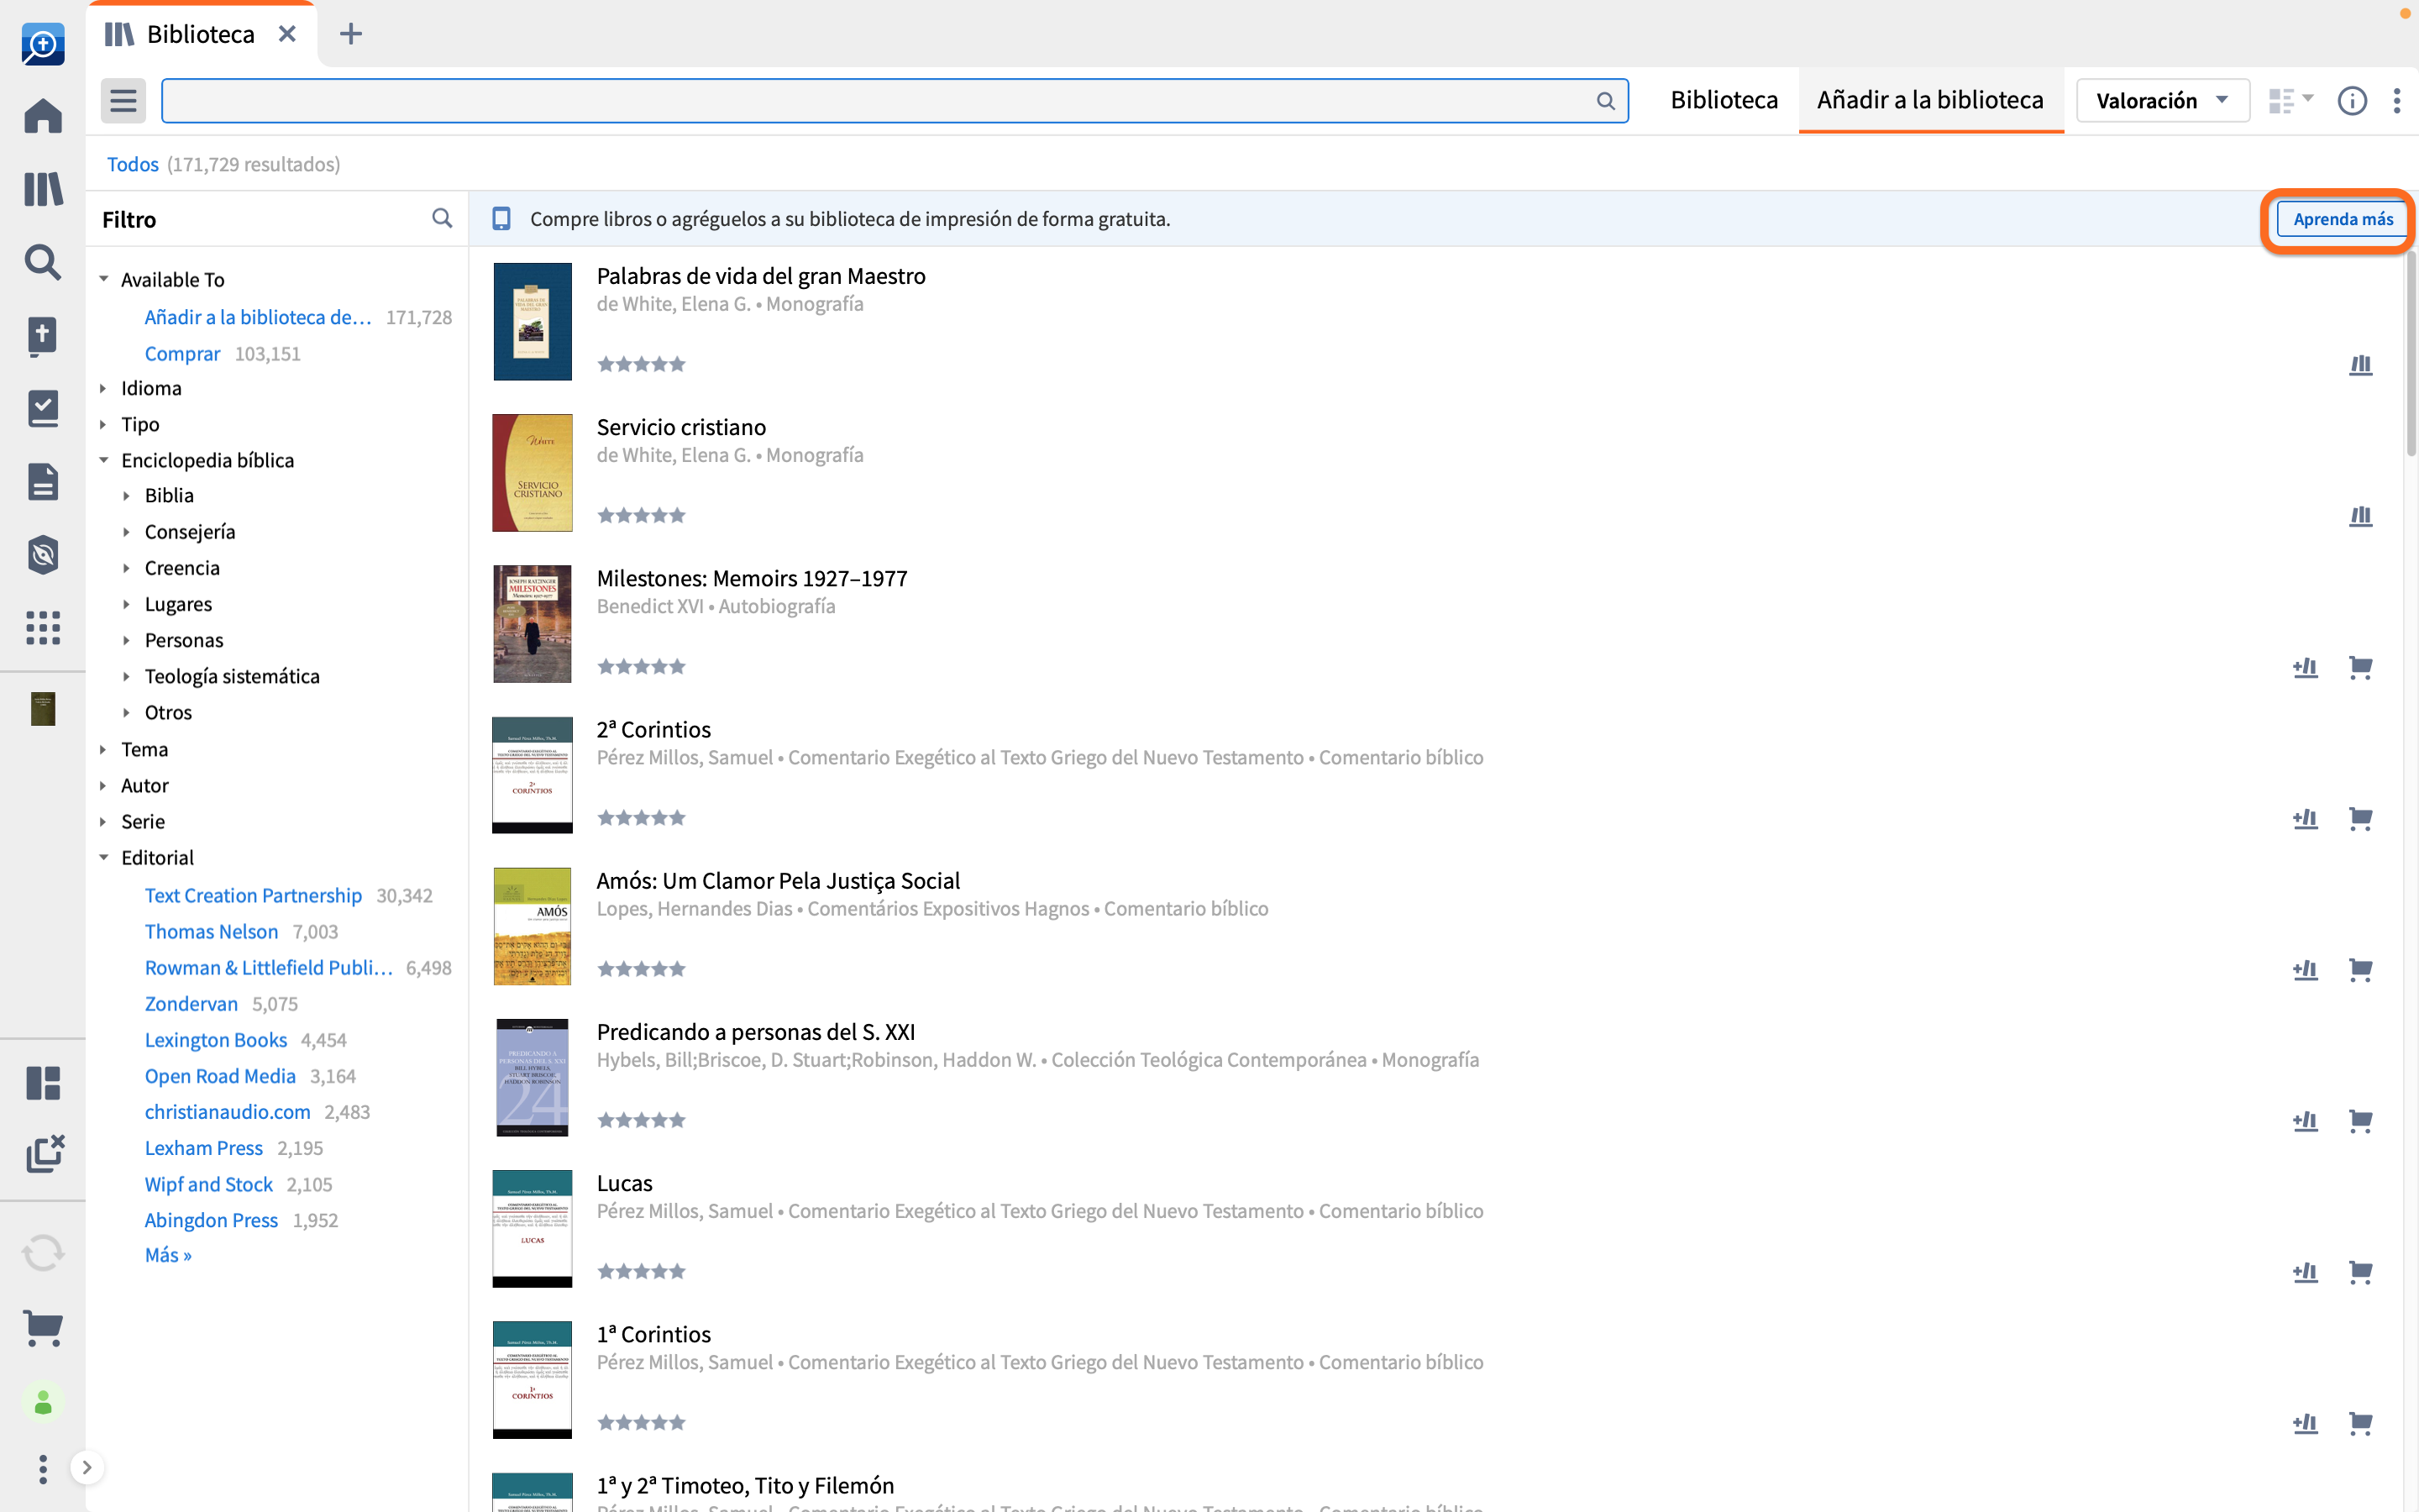Open Documents icon in left sidebar
Image resolution: width=2419 pixels, height=1512 pixels.
coord(43,481)
